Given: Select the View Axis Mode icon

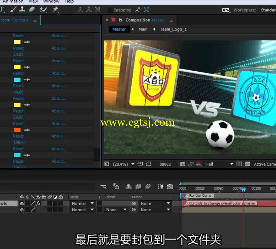Looking at the screenshot, I should coord(98,10).
